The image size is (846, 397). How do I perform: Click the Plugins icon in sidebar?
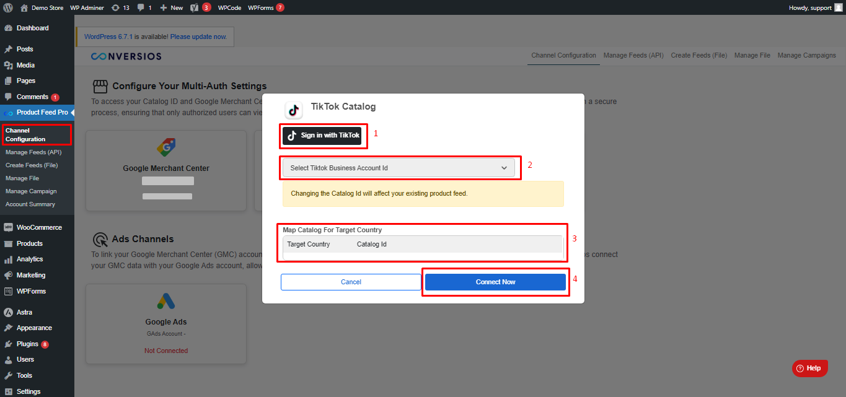(x=9, y=344)
